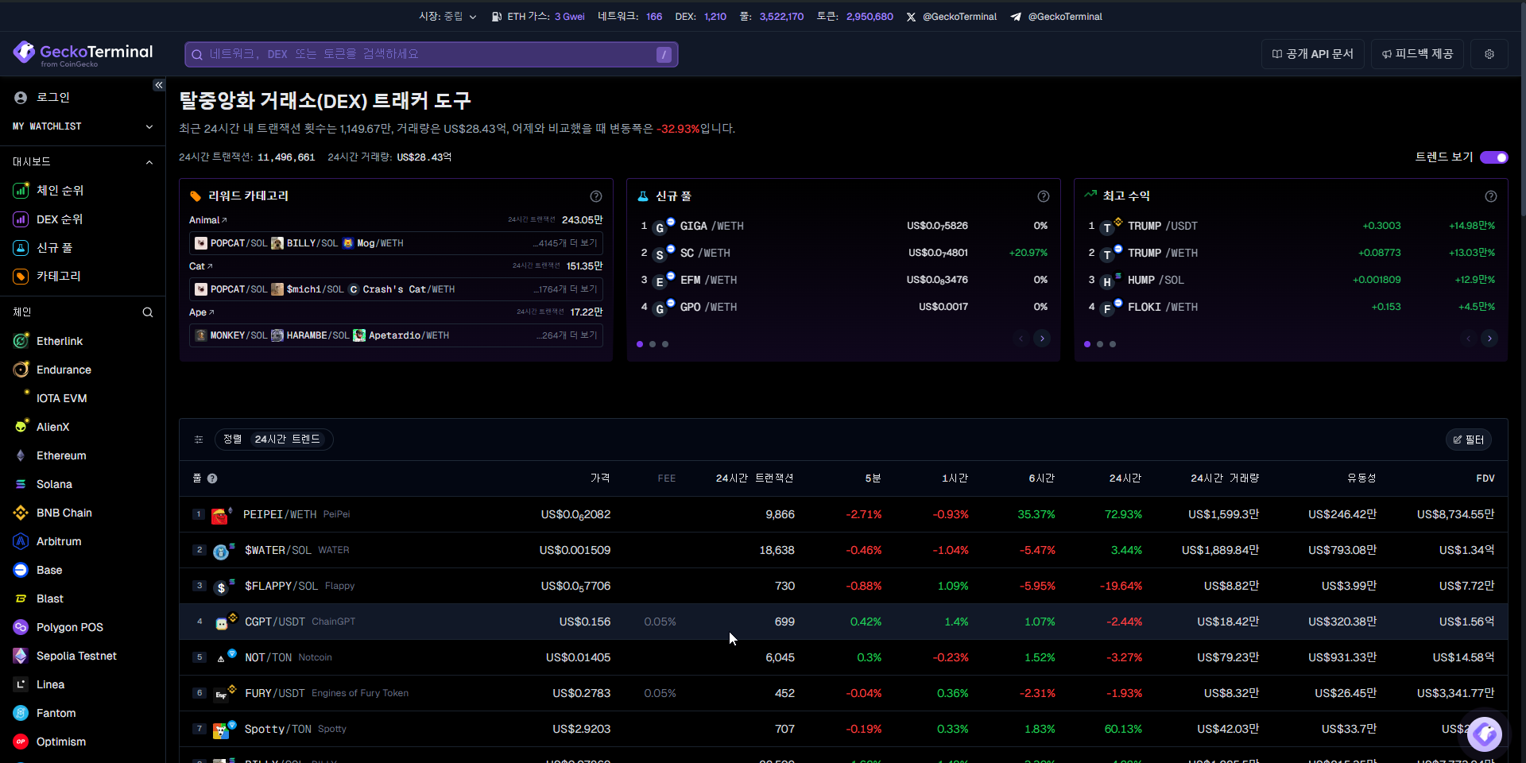This screenshot has width=1526, height=763.
Task: Open @GeckoTerminal X link
Action: coord(951,17)
